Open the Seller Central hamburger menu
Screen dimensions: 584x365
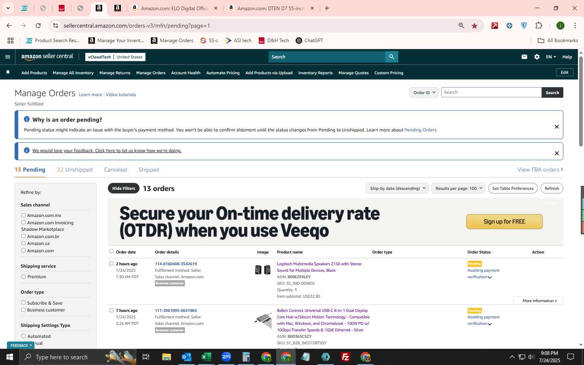point(7,57)
